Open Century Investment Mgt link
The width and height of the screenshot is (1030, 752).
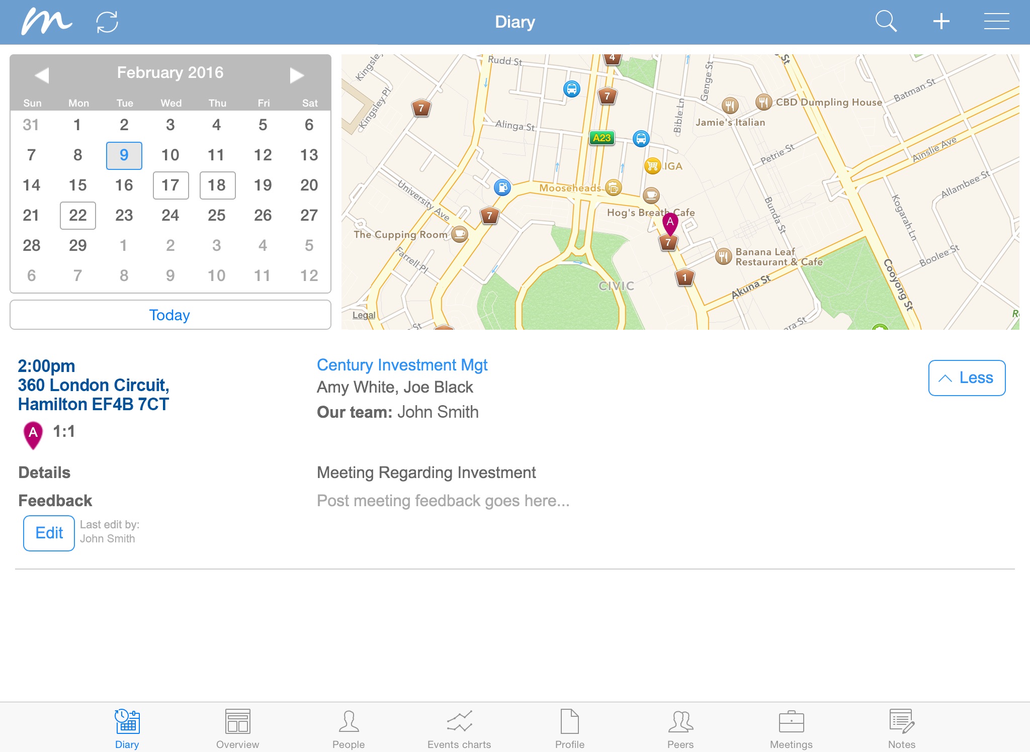402,365
